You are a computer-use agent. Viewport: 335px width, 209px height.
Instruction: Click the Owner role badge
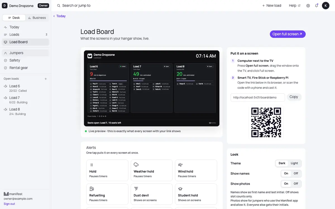[43, 6]
